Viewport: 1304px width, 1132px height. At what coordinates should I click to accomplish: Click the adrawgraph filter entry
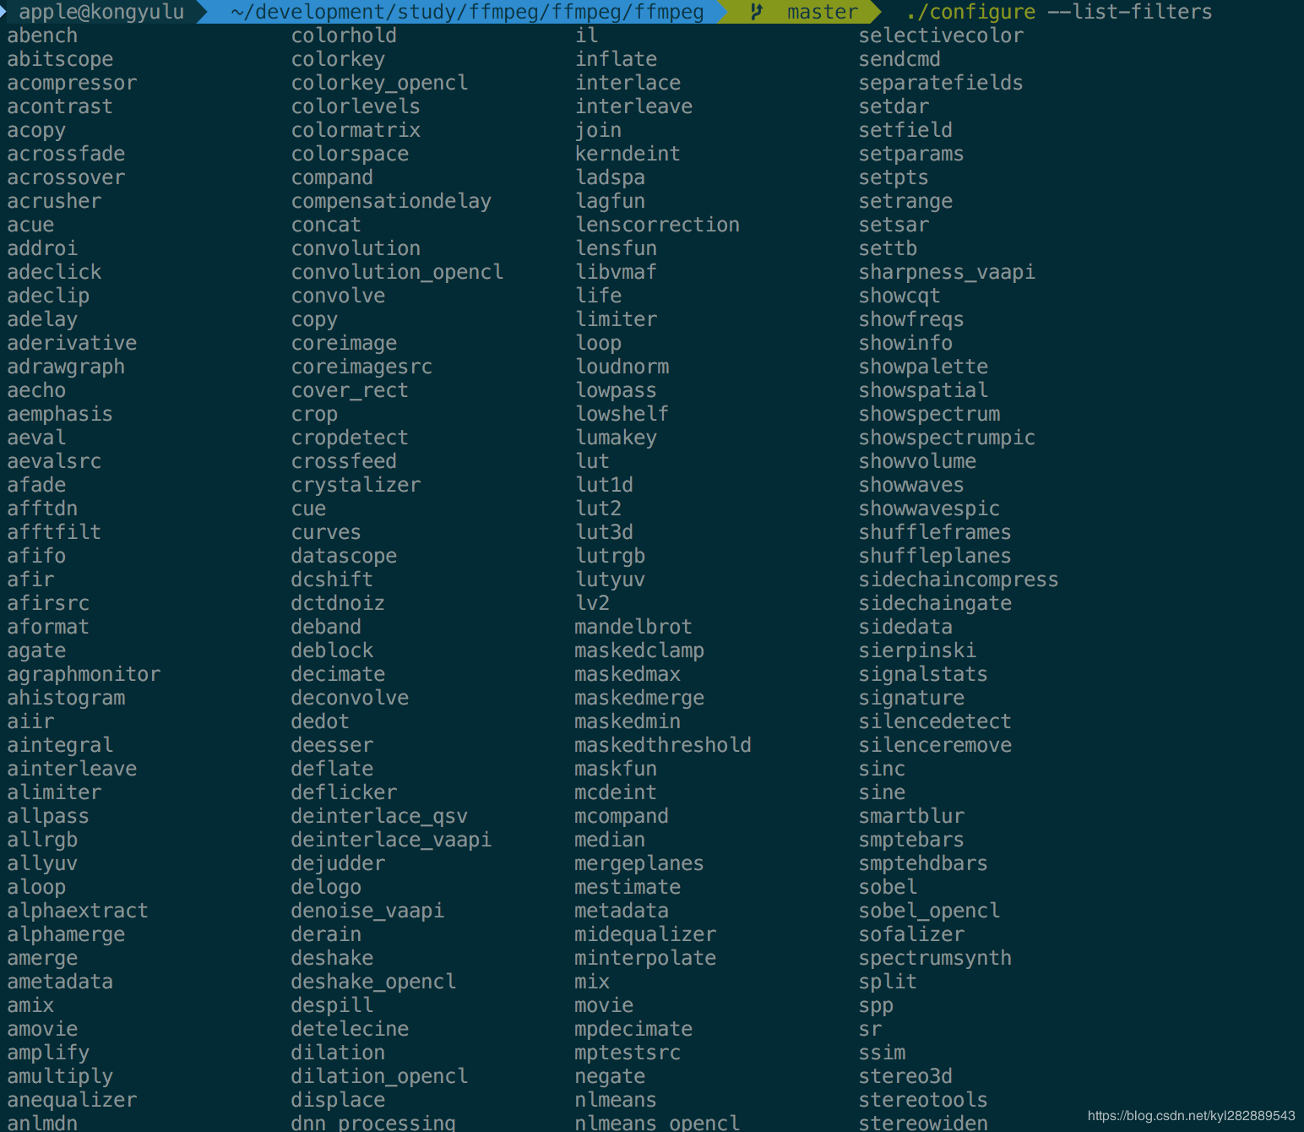(x=66, y=367)
